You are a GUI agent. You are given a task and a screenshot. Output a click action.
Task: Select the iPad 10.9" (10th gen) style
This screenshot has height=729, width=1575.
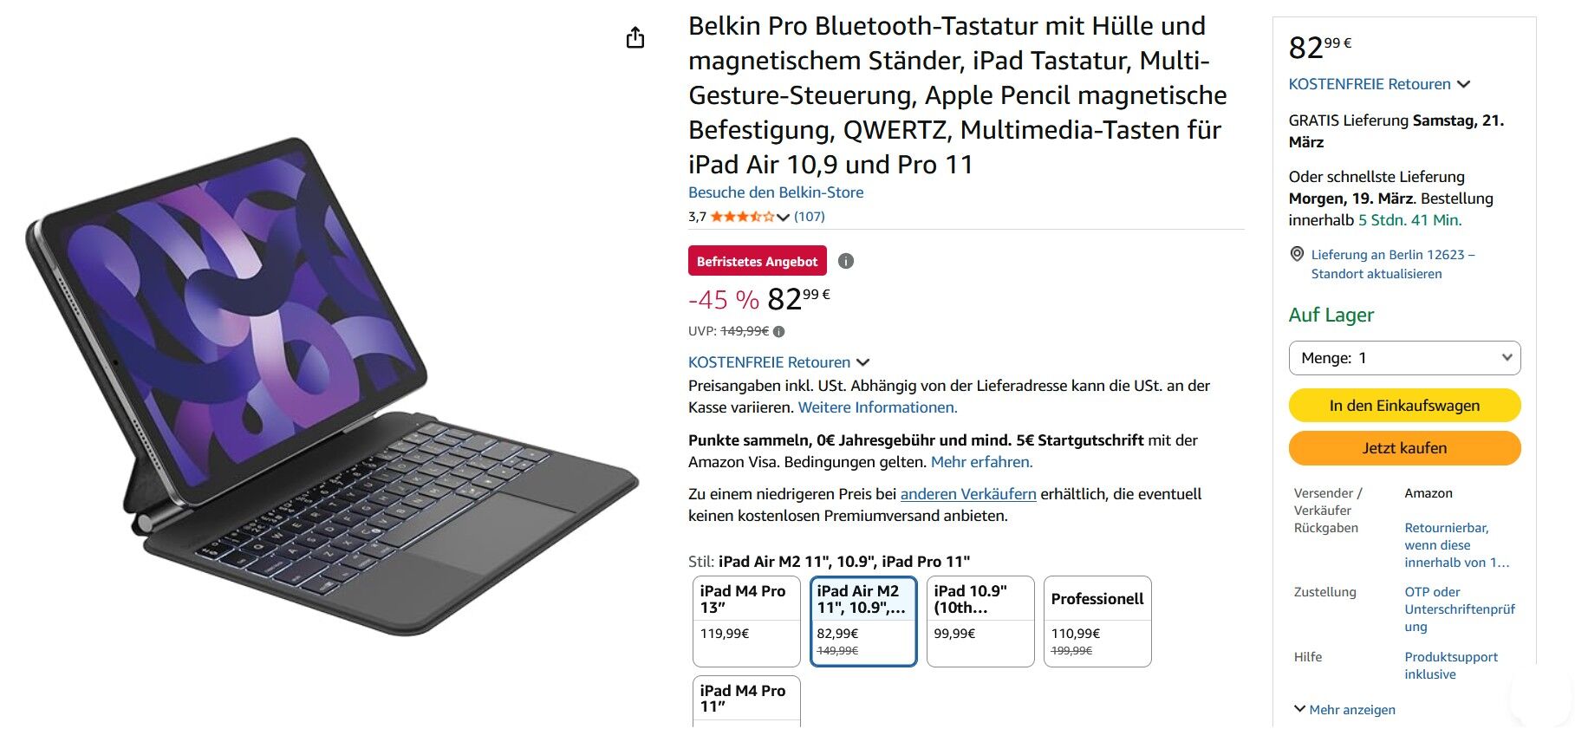(980, 622)
